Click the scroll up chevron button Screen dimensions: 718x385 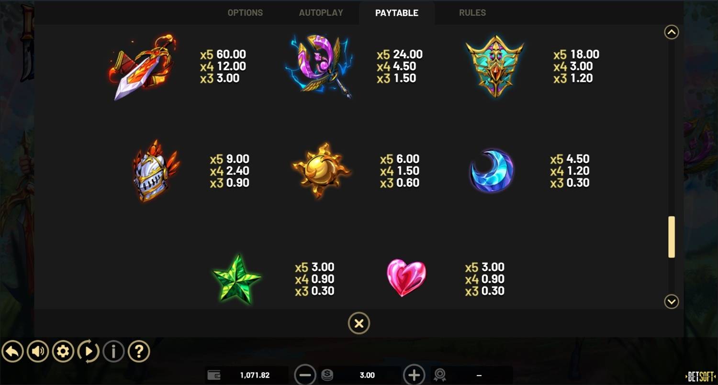point(672,32)
